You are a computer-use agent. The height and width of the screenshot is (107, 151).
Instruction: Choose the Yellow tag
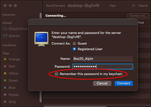(x=11, y=73)
